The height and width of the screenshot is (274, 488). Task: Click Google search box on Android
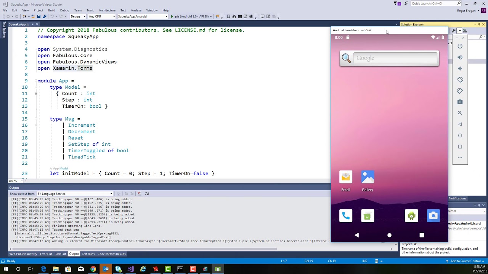389,58
